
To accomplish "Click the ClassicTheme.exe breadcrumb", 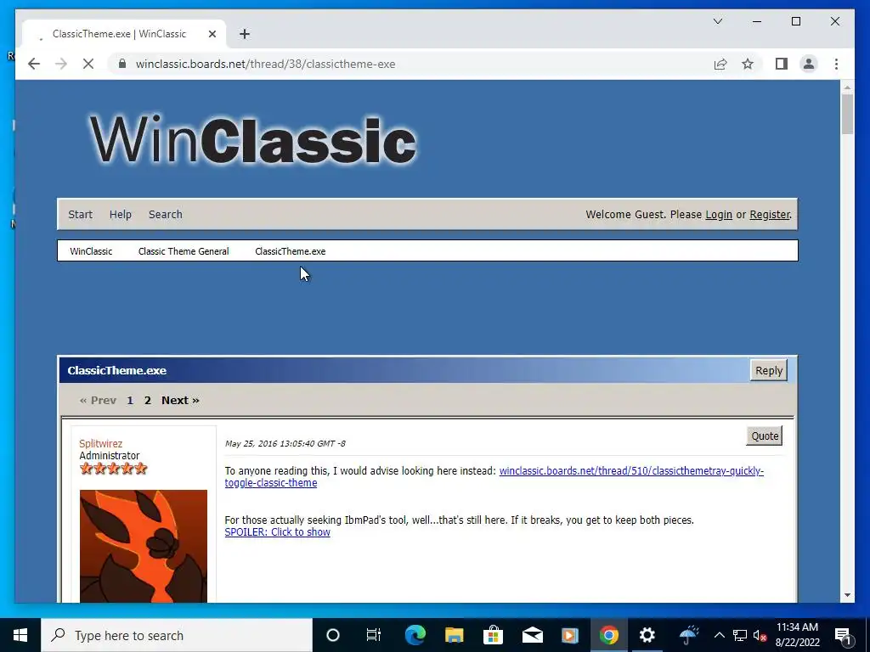I will [291, 251].
